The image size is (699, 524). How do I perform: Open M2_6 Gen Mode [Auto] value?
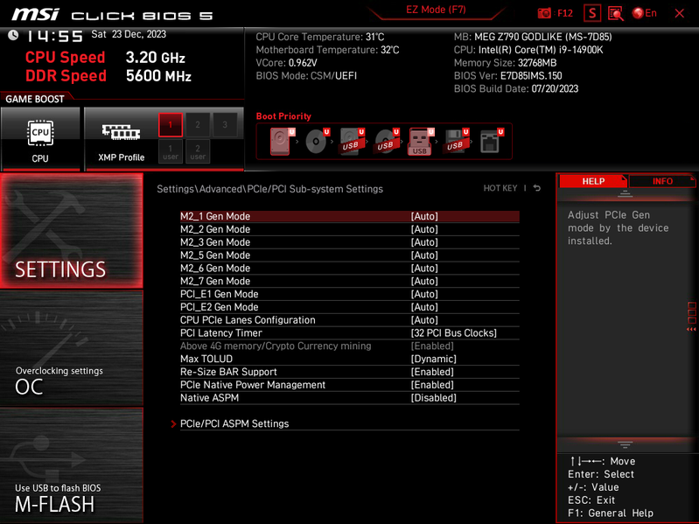coord(424,268)
